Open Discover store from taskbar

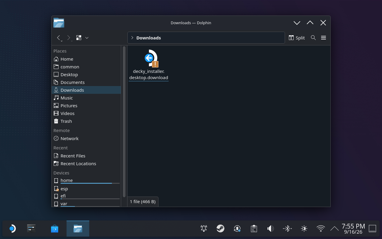pyautogui.click(x=55, y=229)
